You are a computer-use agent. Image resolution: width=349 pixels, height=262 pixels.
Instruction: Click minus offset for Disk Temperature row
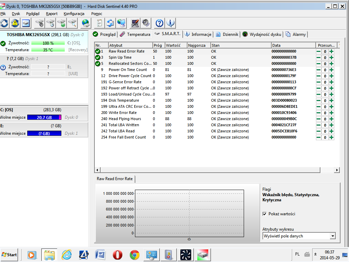[319, 101]
